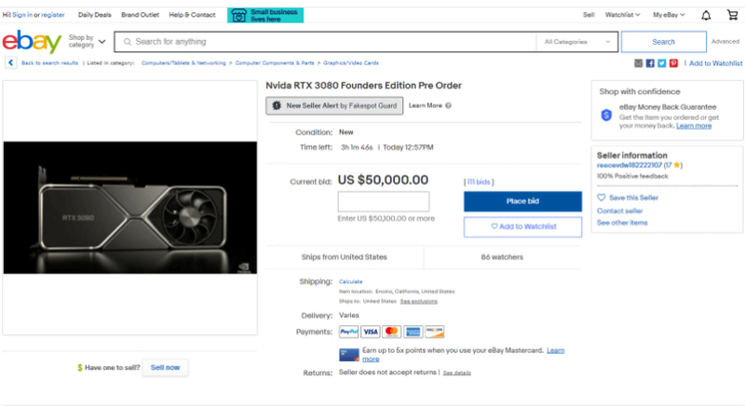Open the 111 bids link
Viewport: 745px width, 406px height.
(479, 182)
